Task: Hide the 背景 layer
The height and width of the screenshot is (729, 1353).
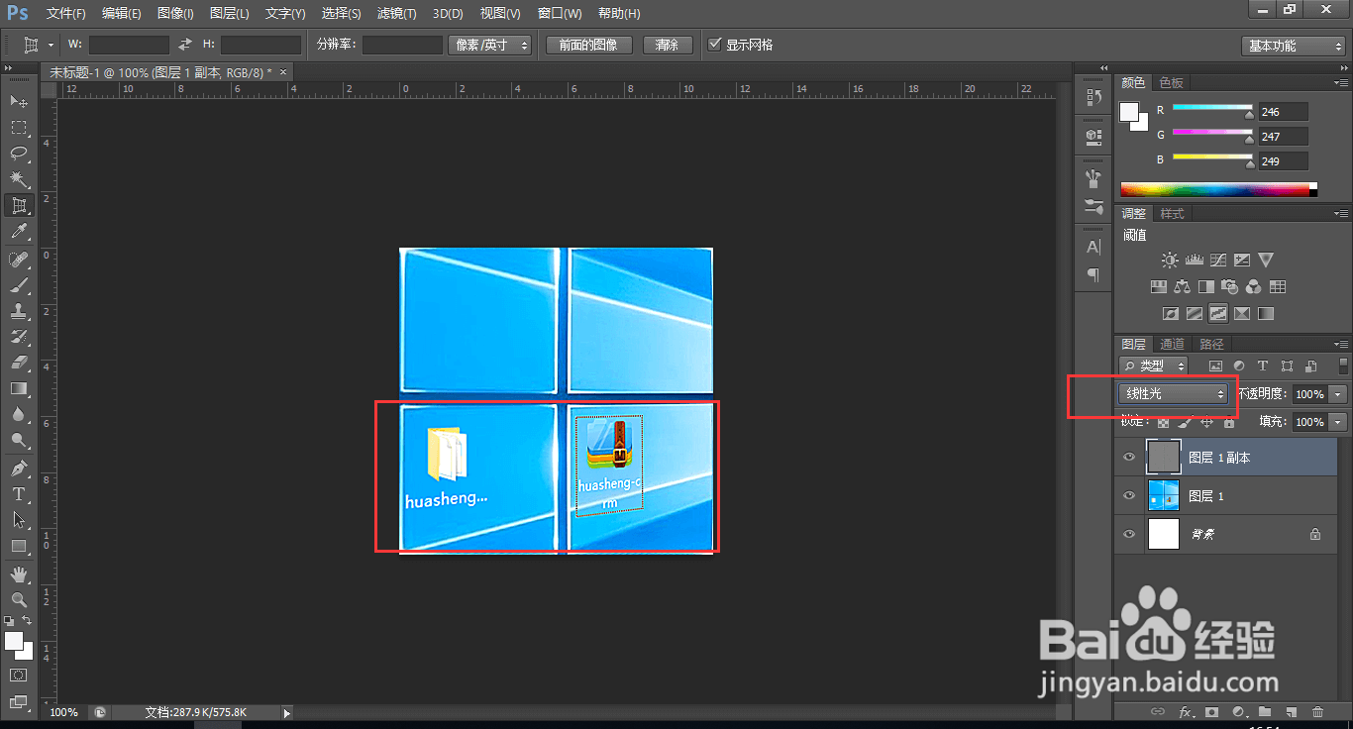Action: tap(1129, 534)
